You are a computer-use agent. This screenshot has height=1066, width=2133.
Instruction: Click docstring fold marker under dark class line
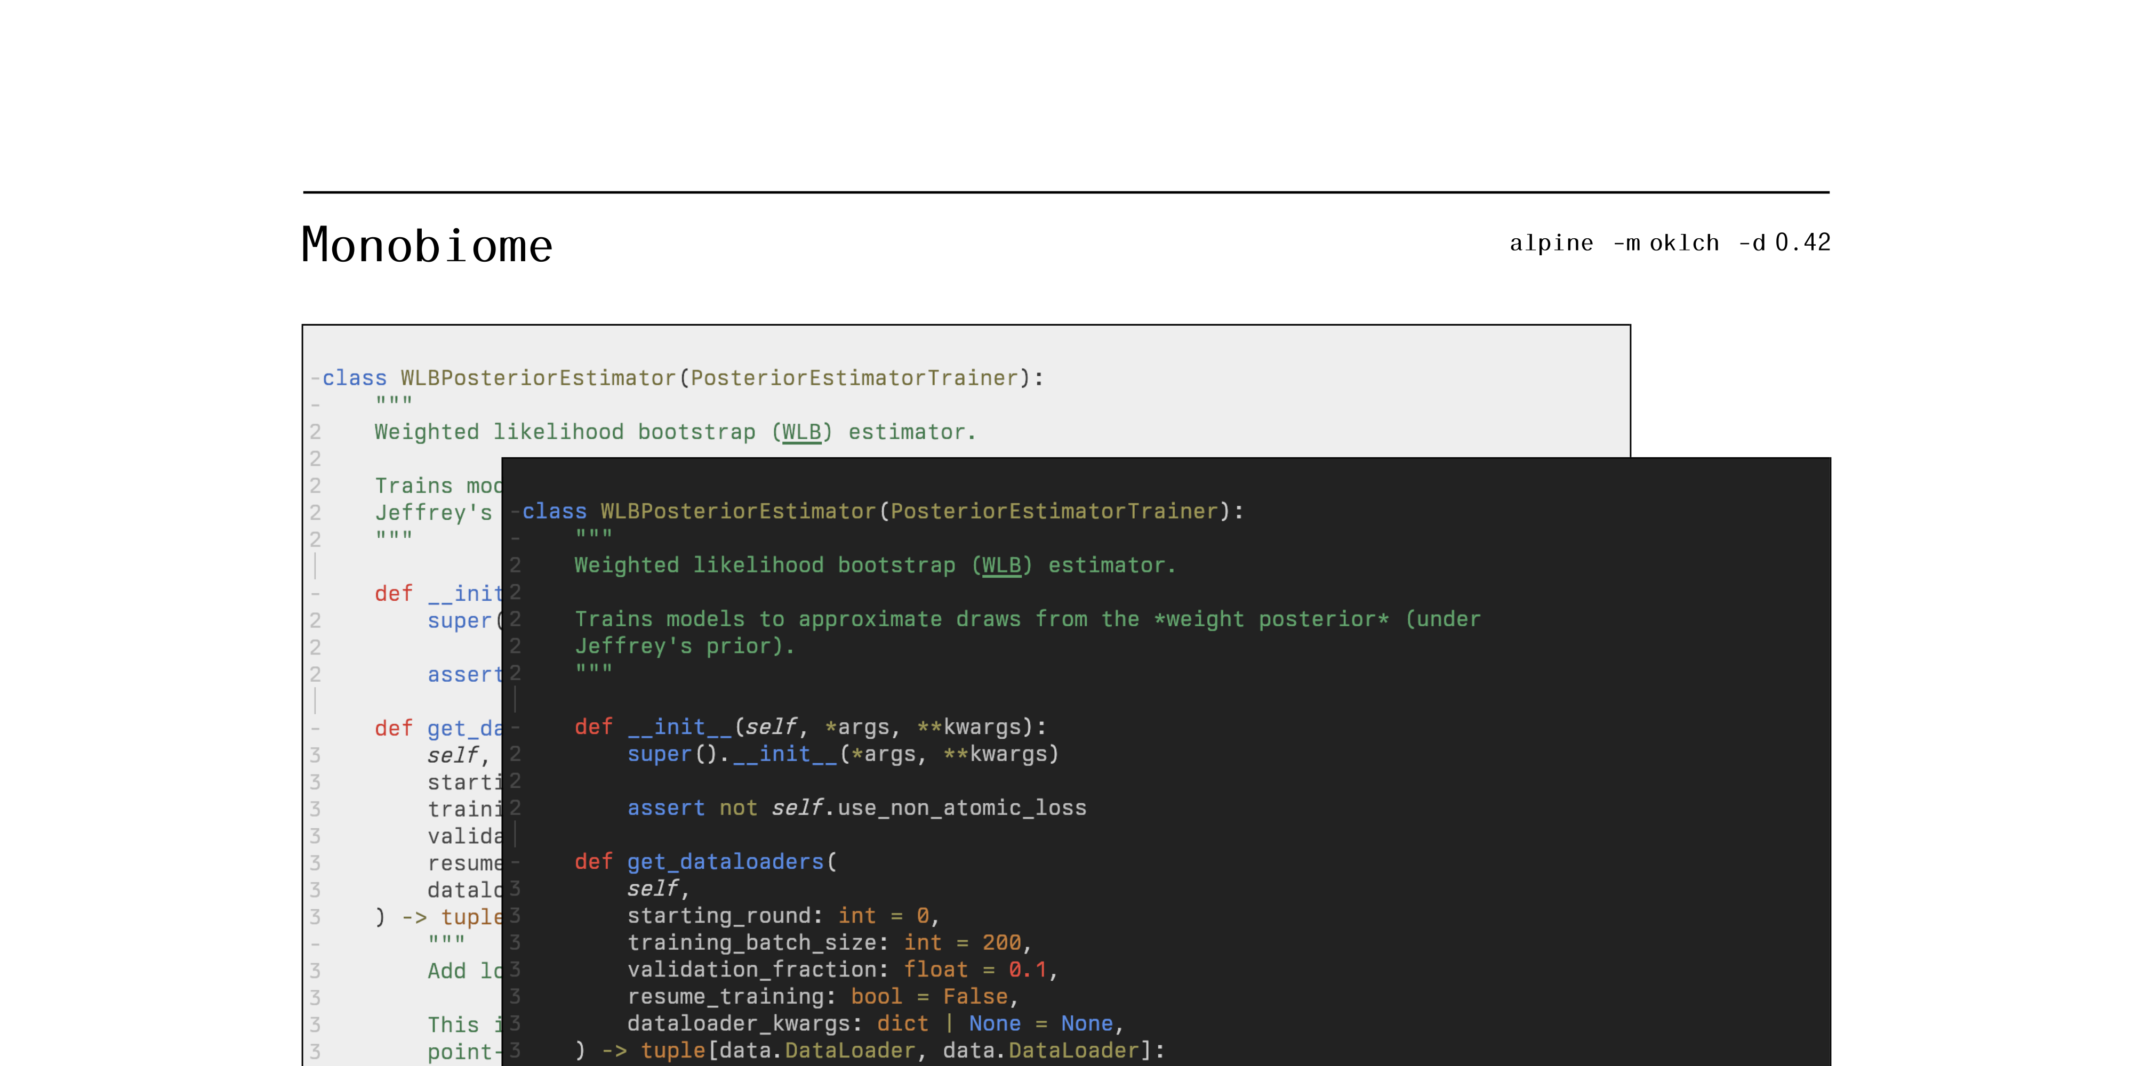515,539
